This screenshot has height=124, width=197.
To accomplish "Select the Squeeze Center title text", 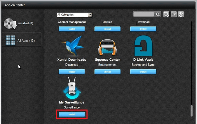I will click(107, 60).
